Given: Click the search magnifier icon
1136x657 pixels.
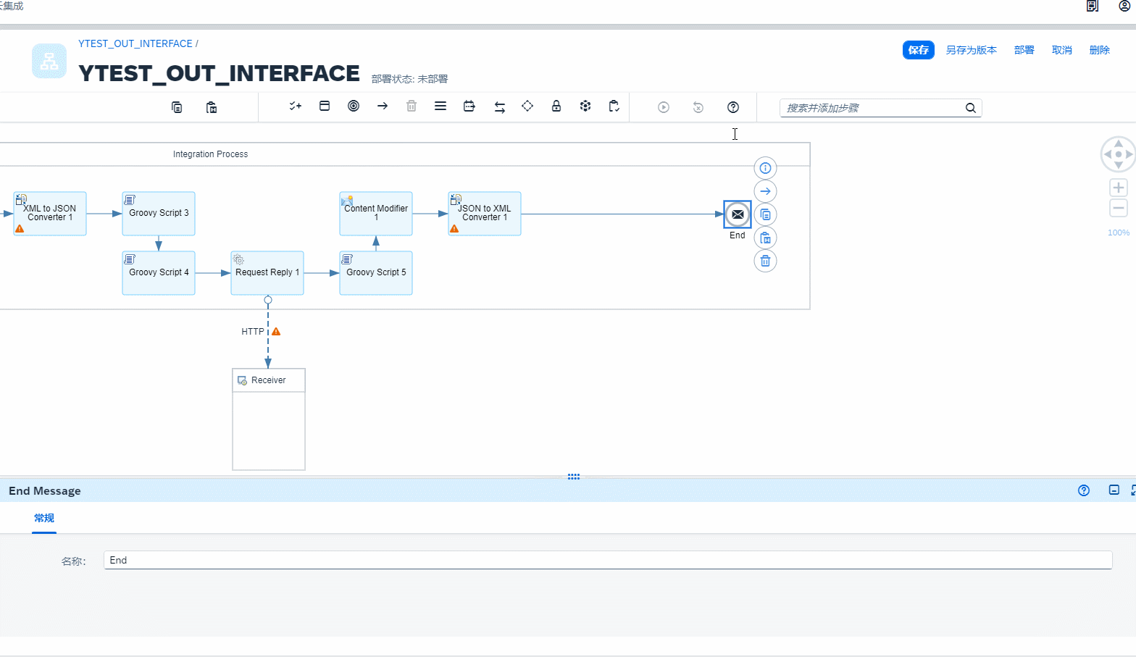Looking at the screenshot, I should pos(970,108).
